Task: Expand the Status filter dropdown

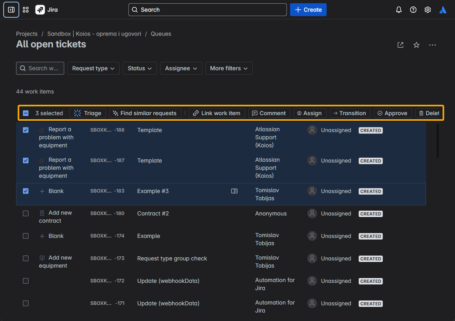Action: [139, 68]
